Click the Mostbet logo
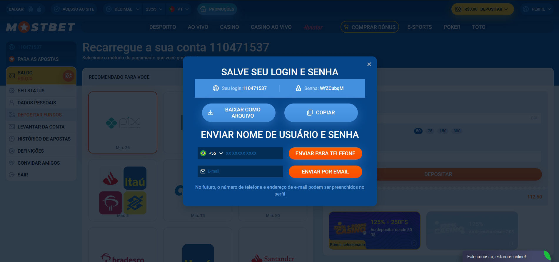The image size is (559, 262). click(41, 27)
